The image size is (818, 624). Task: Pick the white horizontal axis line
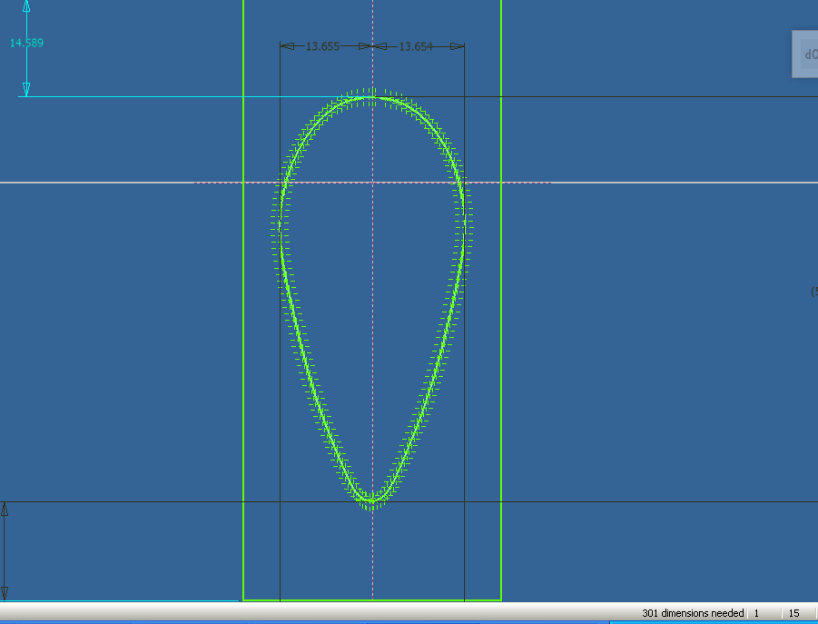pos(636,183)
